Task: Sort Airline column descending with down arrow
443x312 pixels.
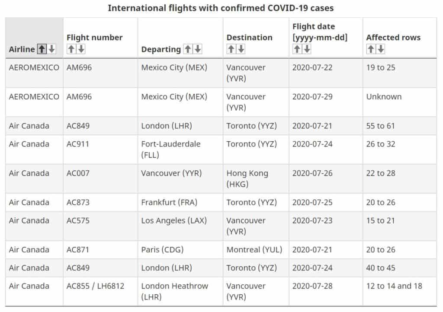Action: (51, 49)
